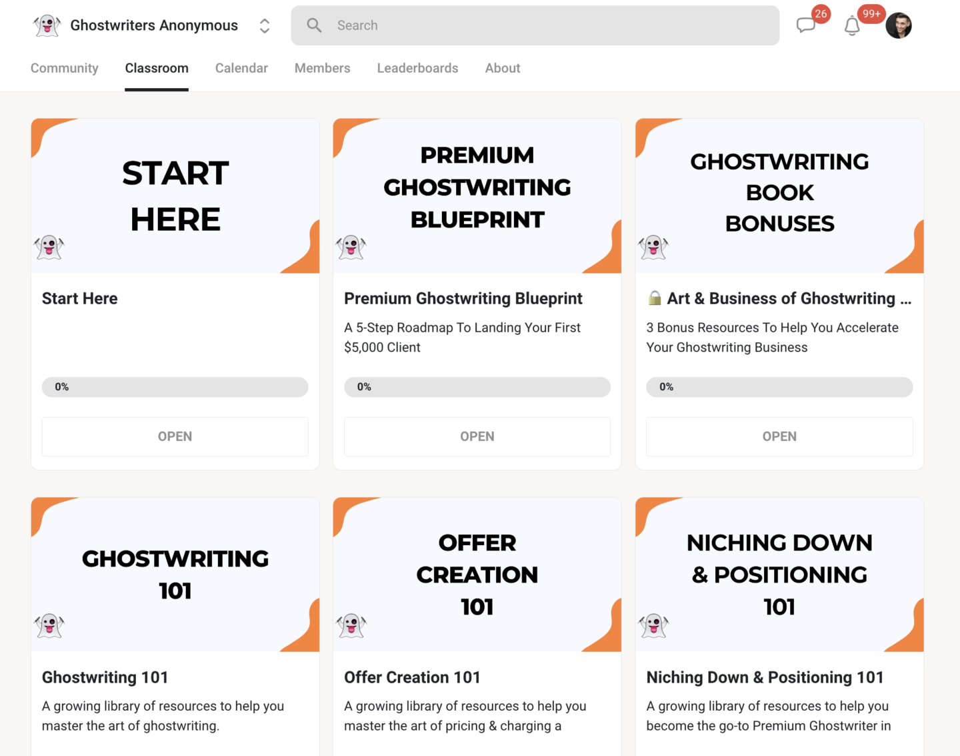Click the magnifying glass search icon
Screen dimensions: 960x756
tap(314, 25)
